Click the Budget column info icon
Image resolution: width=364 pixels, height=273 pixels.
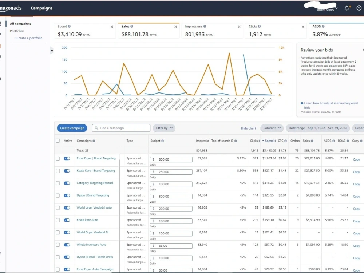pyautogui.click(x=162, y=141)
